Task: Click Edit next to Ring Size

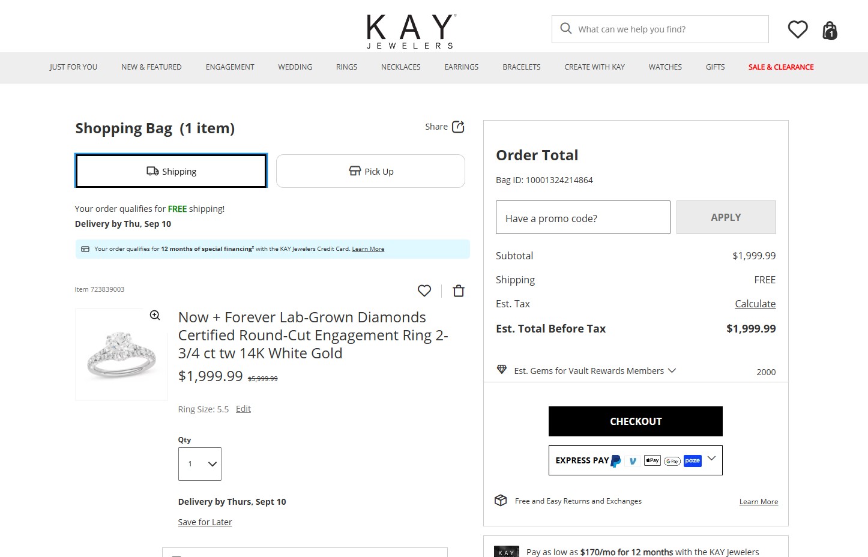Action: coord(243,409)
